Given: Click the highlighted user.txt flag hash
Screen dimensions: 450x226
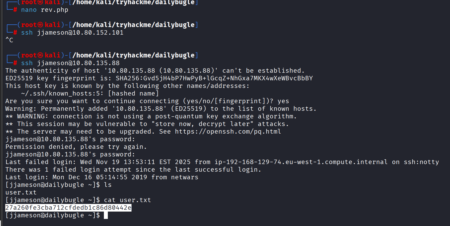Looking at the screenshot, I should click(68, 208).
